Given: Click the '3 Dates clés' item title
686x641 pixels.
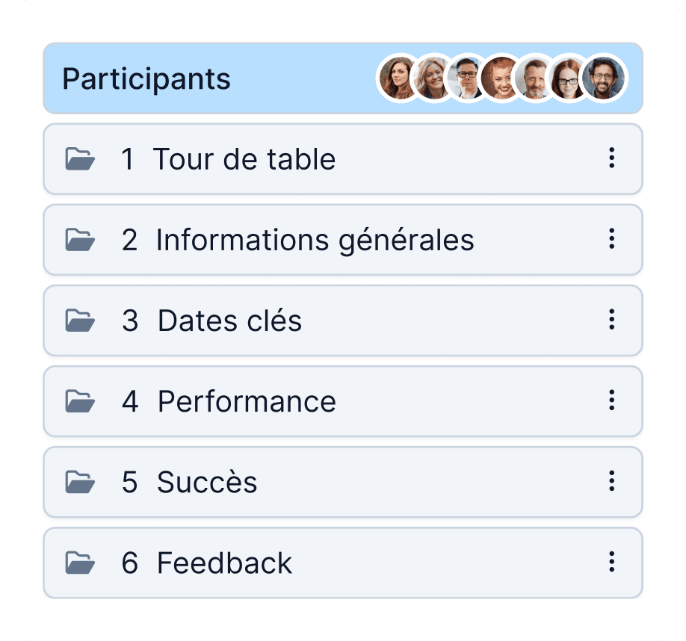Looking at the screenshot, I should [229, 320].
